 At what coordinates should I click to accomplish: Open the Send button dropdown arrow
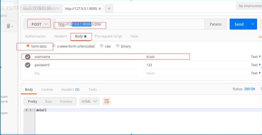pyautogui.click(x=253, y=24)
